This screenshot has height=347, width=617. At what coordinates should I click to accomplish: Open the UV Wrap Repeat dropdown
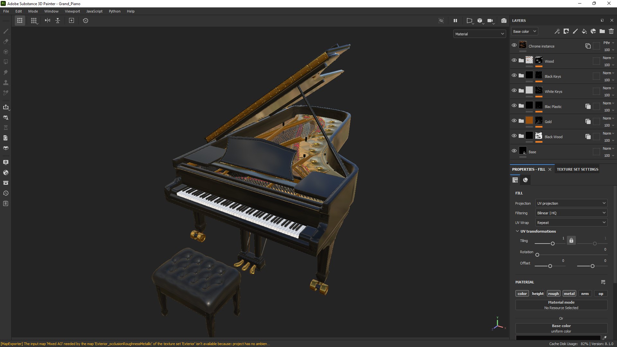pos(571,223)
